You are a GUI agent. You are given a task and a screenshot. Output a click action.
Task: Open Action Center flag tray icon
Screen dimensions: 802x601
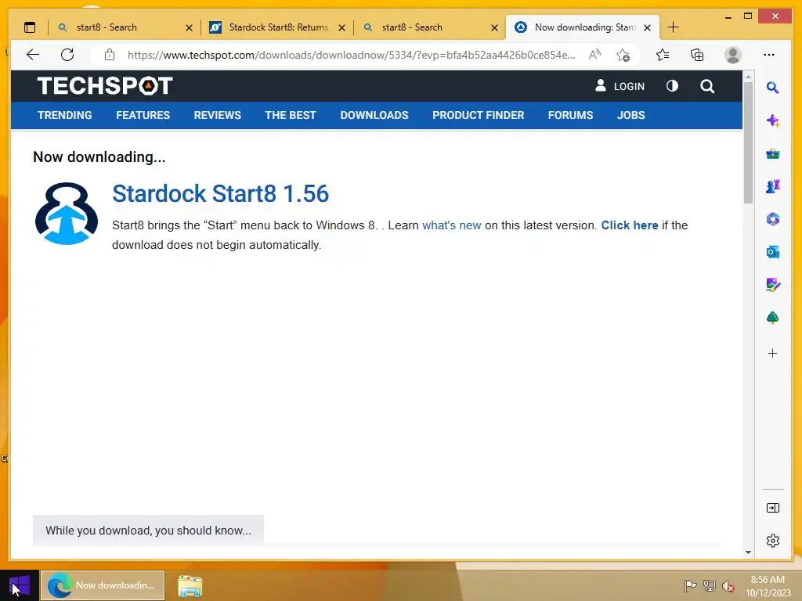click(x=690, y=585)
